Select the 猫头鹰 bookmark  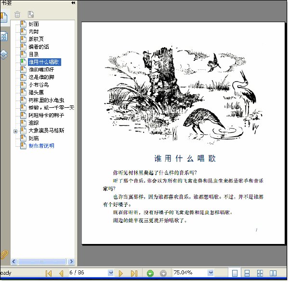36,92
